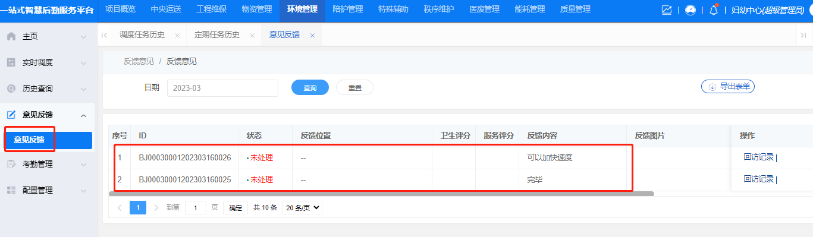813x237 pixels.
Task: Click the 日期 date input field
Action: (222, 88)
